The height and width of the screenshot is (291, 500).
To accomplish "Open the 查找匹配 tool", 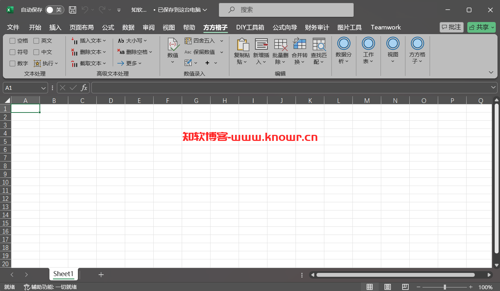I will [x=319, y=51].
